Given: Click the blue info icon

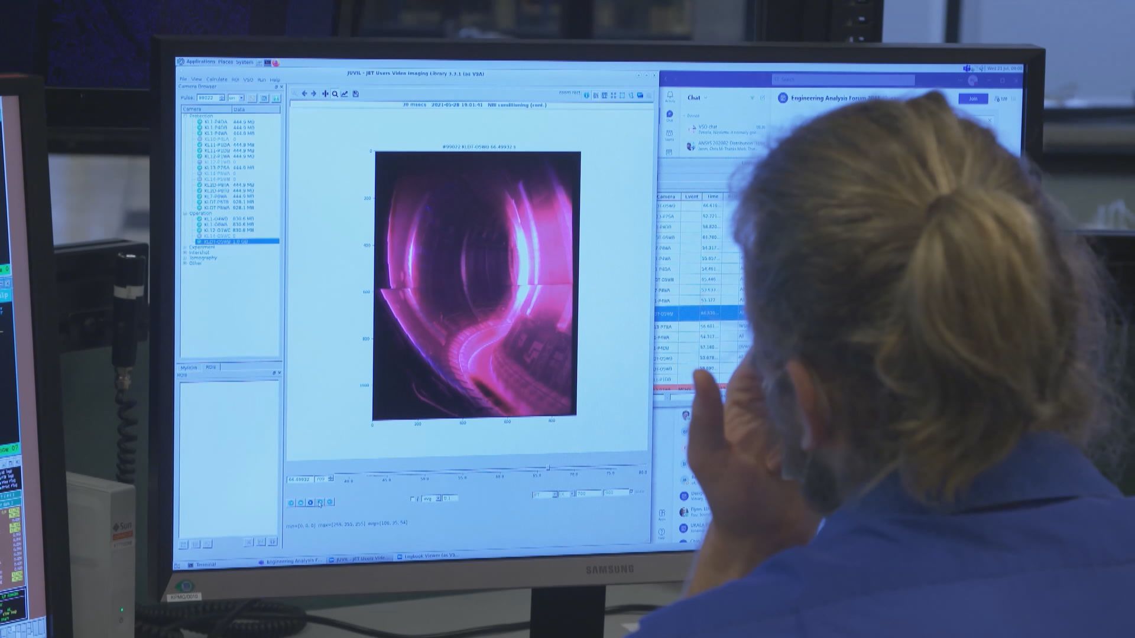Looking at the screenshot, I should click(586, 95).
